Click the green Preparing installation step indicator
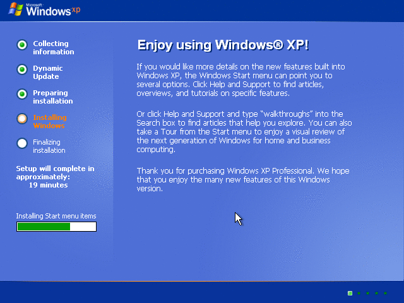404x303 pixels. coord(22,94)
